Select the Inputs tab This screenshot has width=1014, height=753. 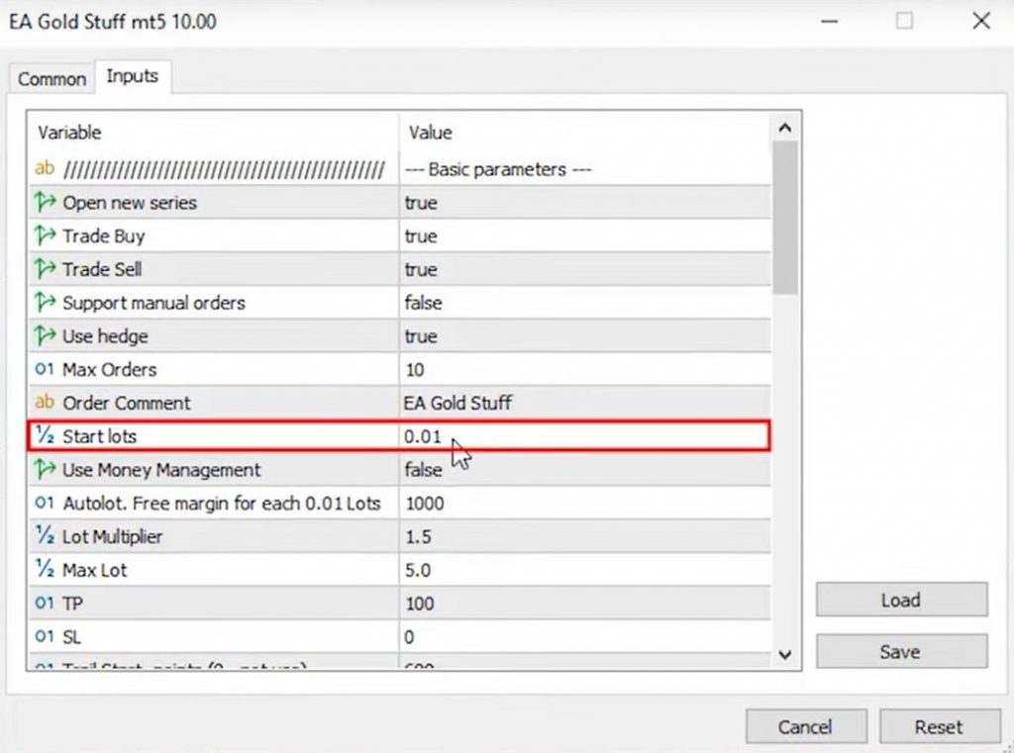pyautogui.click(x=133, y=76)
